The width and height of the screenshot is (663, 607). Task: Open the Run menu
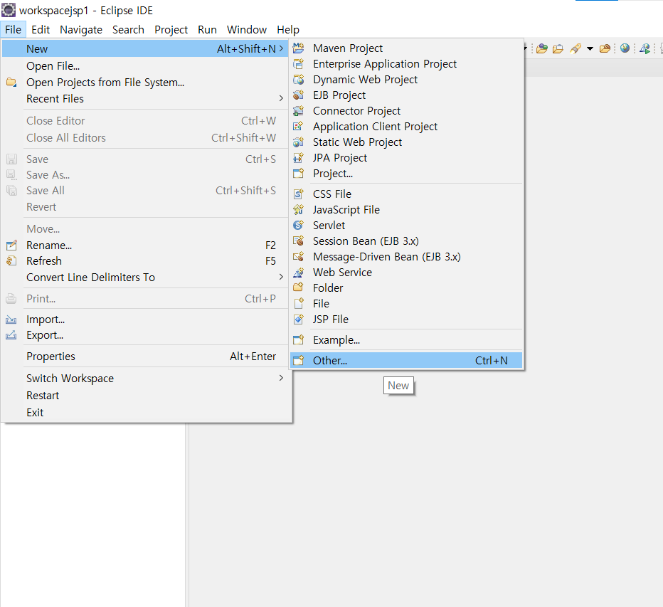pyautogui.click(x=207, y=30)
